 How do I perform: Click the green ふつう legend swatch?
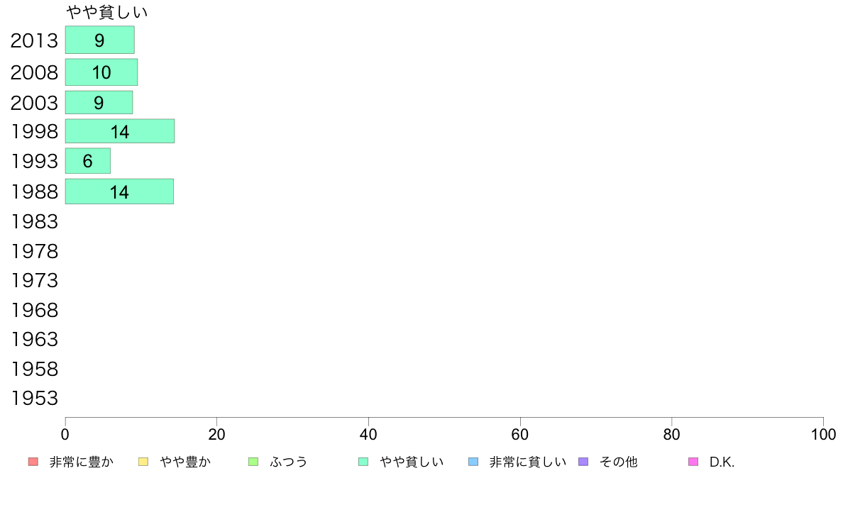click(253, 462)
